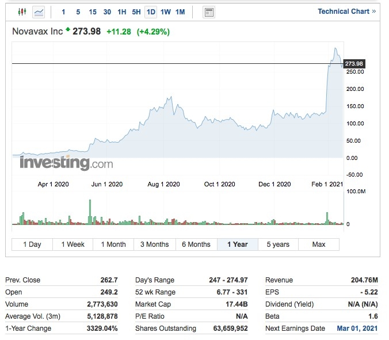
Task: Choose the 1H interval
Action: click(122, 12)
